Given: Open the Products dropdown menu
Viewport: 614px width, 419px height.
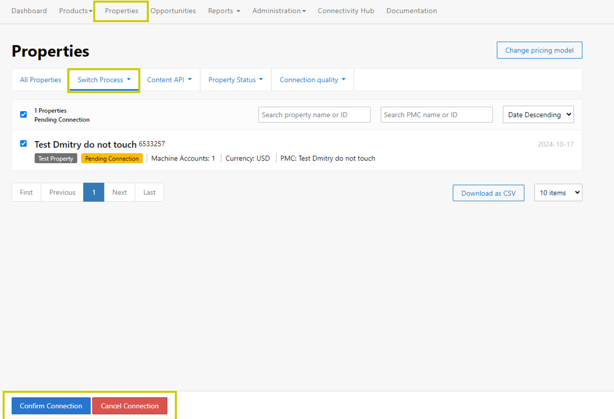Looking at the screenshot, I should (75, 11).
